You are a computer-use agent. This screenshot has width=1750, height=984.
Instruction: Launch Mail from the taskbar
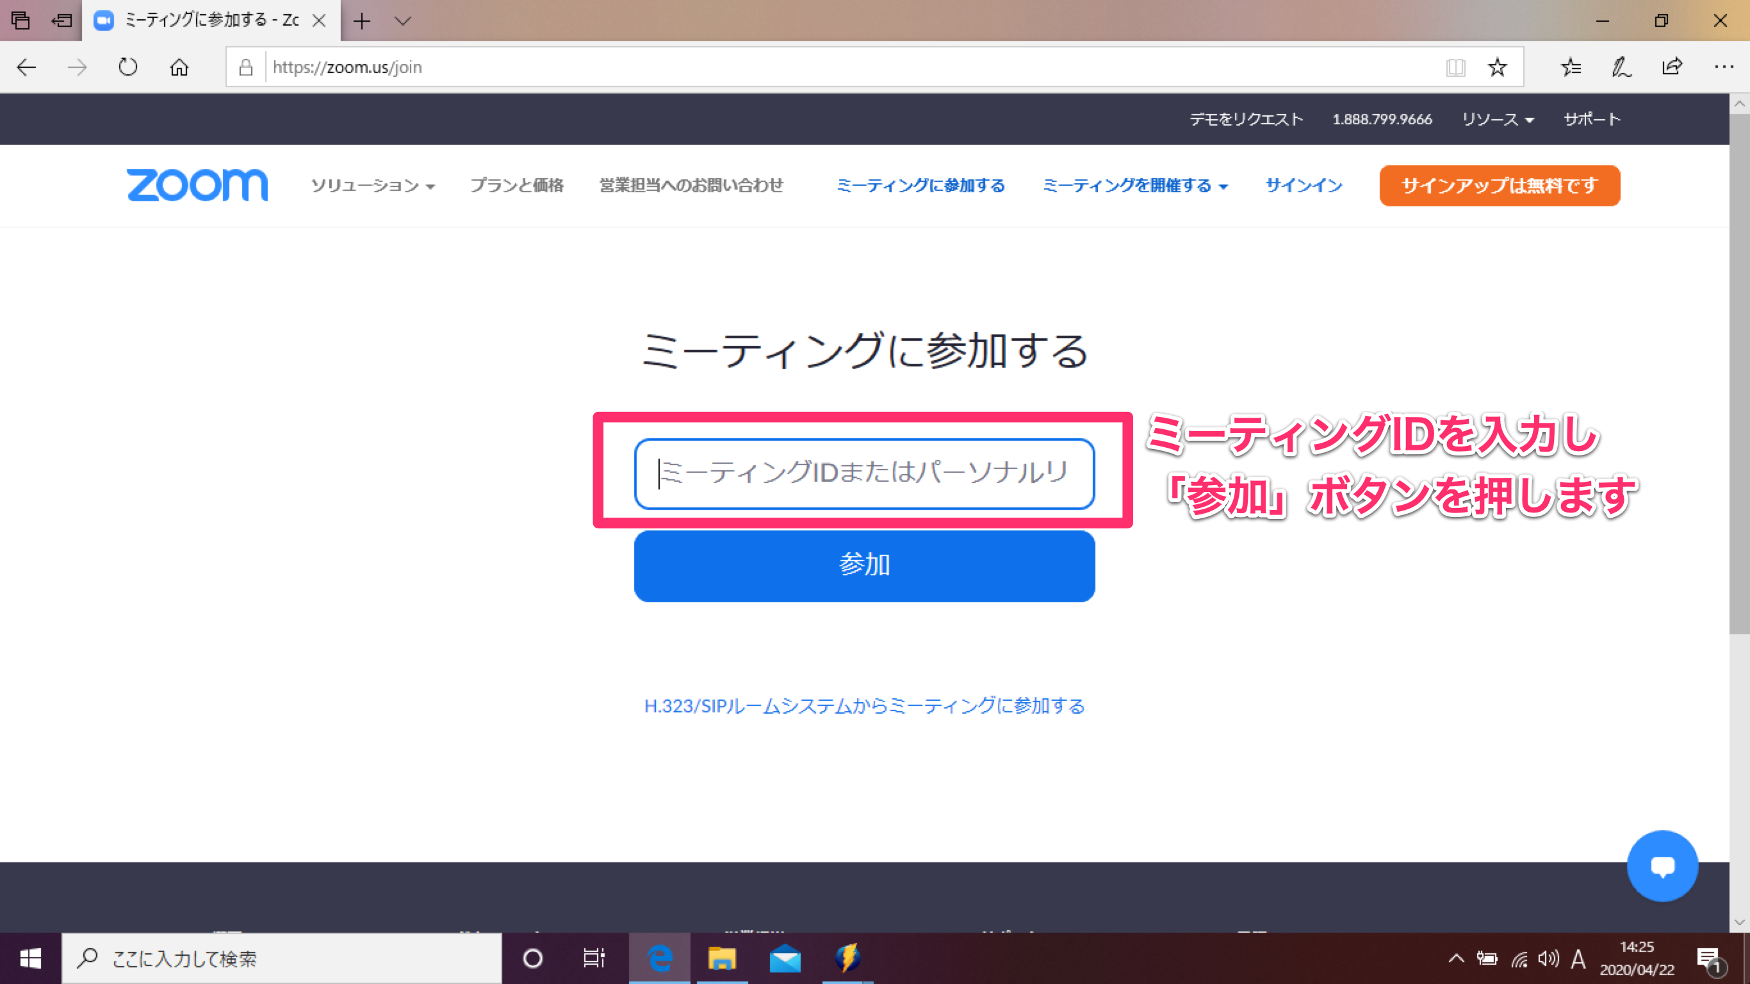(x=785, y=958)
